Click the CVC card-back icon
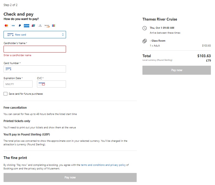215x185 pixels. (x=42, y=84)
